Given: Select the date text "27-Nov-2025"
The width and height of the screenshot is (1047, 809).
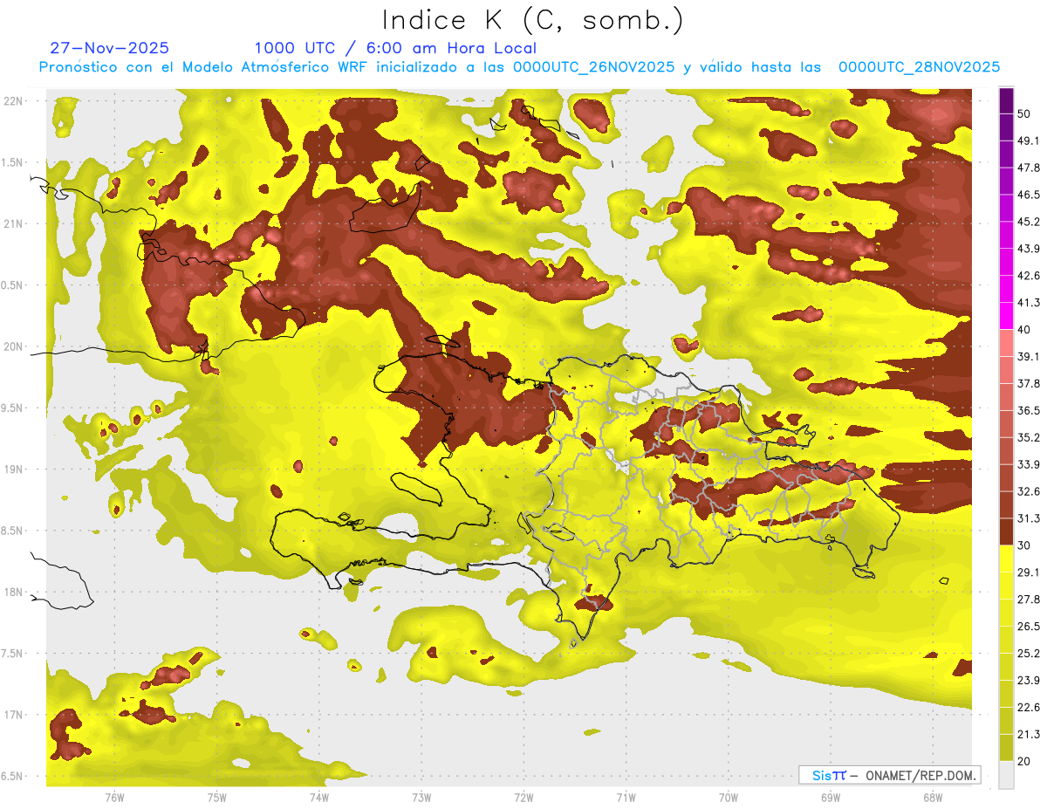Looking at the screenshot, I should tap(110, 48).
